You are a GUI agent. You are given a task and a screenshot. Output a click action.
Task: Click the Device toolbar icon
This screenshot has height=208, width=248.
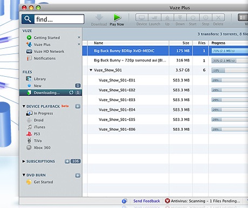point(142,18)
